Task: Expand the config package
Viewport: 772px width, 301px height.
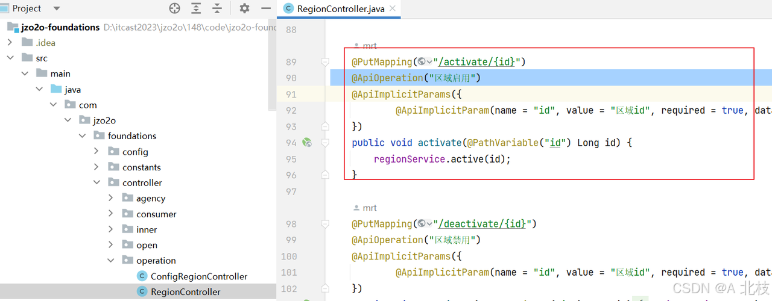Action: pyautogui.click(x=96, y=152)
